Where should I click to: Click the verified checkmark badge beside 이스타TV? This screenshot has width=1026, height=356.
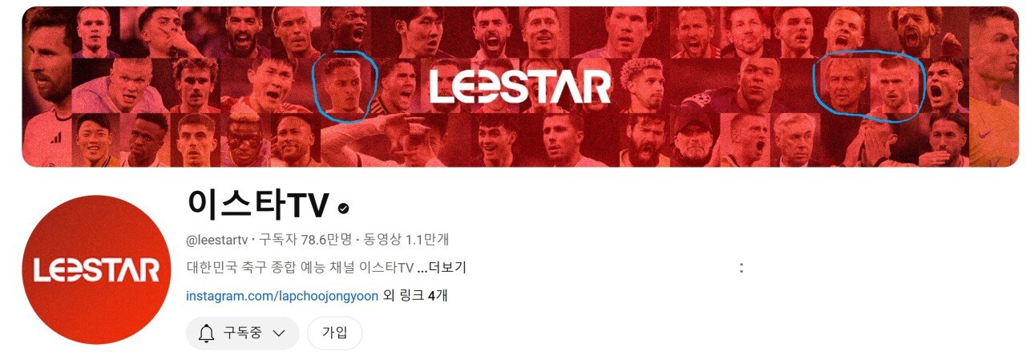(x=343, y=208)
